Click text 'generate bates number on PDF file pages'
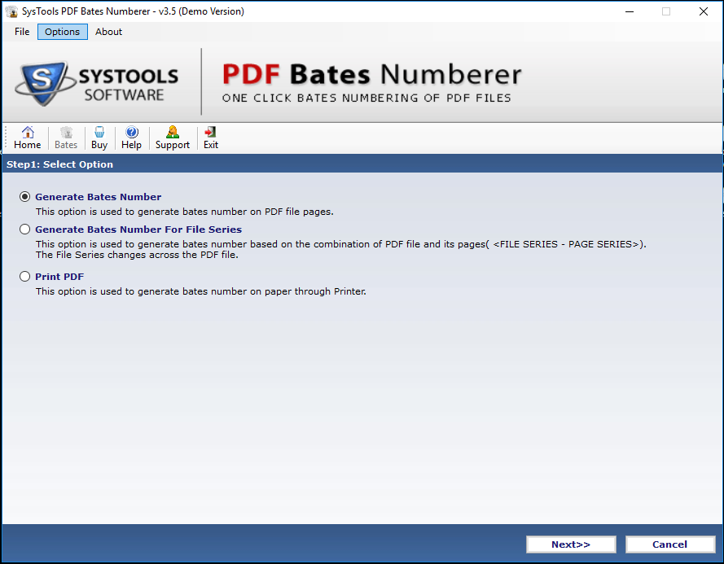The image size is (724, 564). 235,212
